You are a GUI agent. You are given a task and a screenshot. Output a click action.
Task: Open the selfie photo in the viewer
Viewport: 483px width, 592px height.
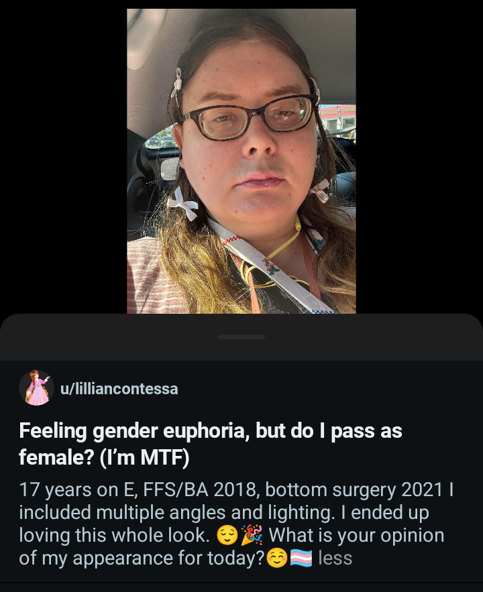coord(241,161)
